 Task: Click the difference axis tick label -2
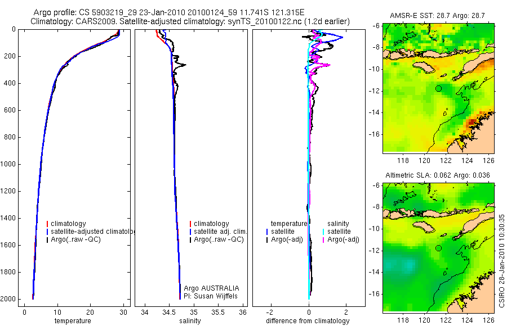tap(269, 313)
